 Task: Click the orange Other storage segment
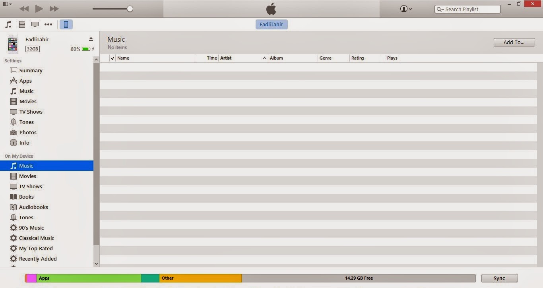click(x=200, y=278)
